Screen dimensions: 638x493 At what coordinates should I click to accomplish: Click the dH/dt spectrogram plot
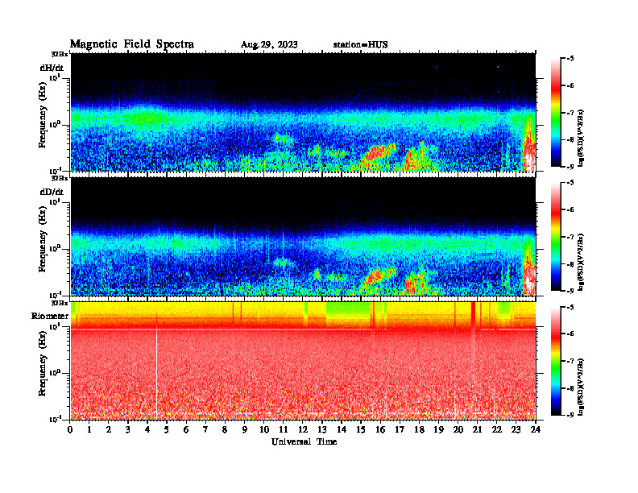click(303, 112)
